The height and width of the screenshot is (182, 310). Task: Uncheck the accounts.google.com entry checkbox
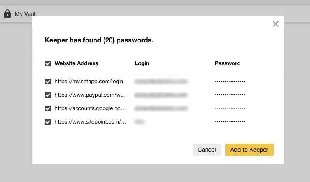48,108
